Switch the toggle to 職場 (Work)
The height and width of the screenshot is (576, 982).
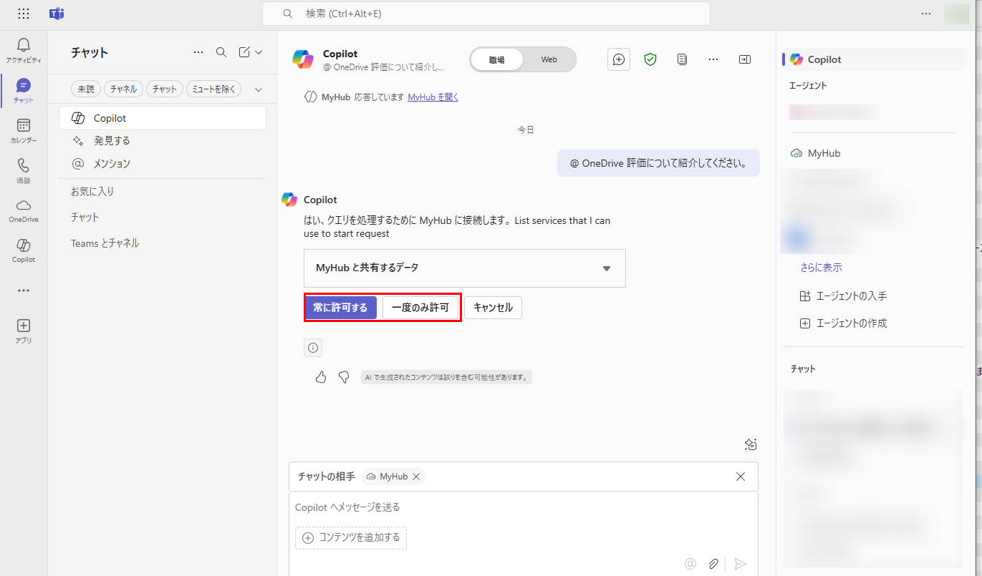pos(497,59)
